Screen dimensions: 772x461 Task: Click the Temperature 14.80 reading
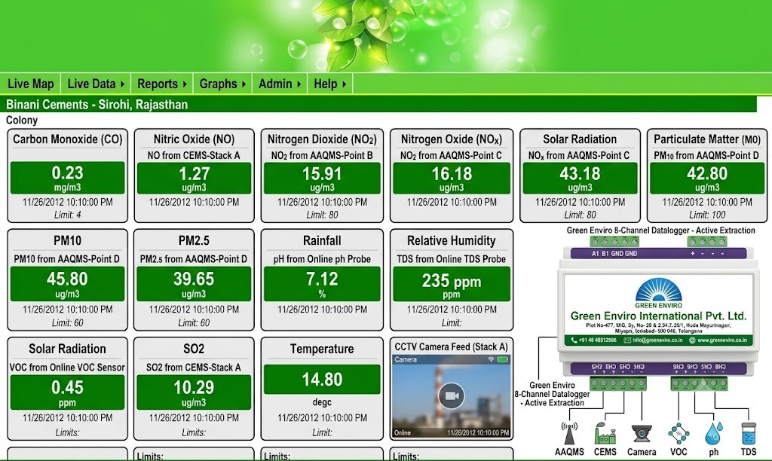(322, 380)
